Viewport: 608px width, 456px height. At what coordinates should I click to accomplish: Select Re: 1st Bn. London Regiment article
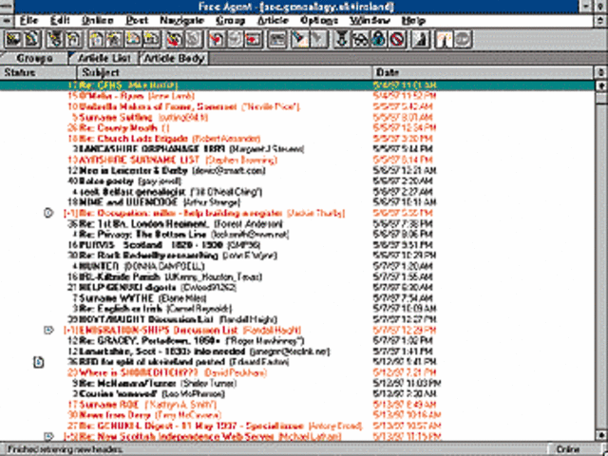pos(297,224)
